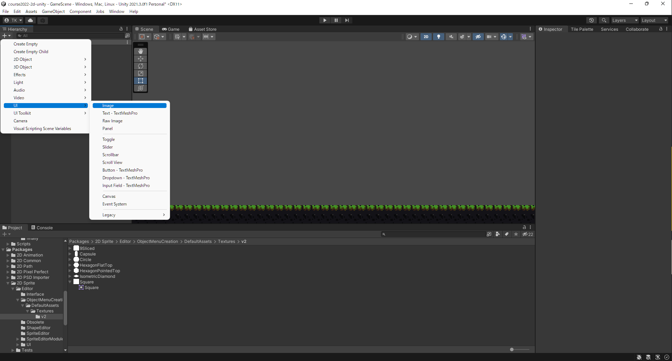672x361 pixels.
Task: Select the Transform tool in Scene overlay
Action: pyautogui.click(x=141, y=88)
